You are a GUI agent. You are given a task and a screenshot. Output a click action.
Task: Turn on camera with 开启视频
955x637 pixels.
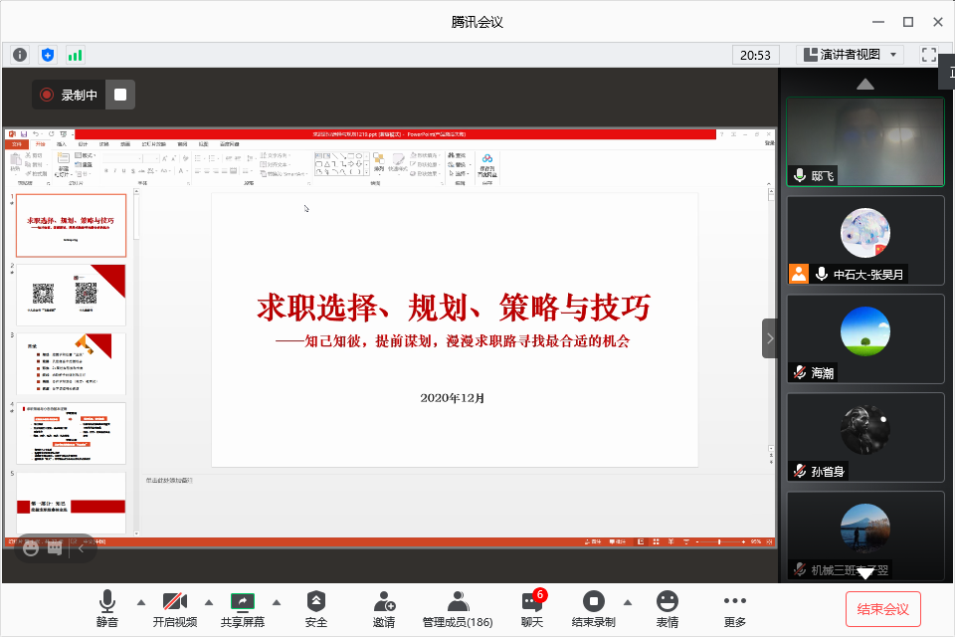click(175, 608)
